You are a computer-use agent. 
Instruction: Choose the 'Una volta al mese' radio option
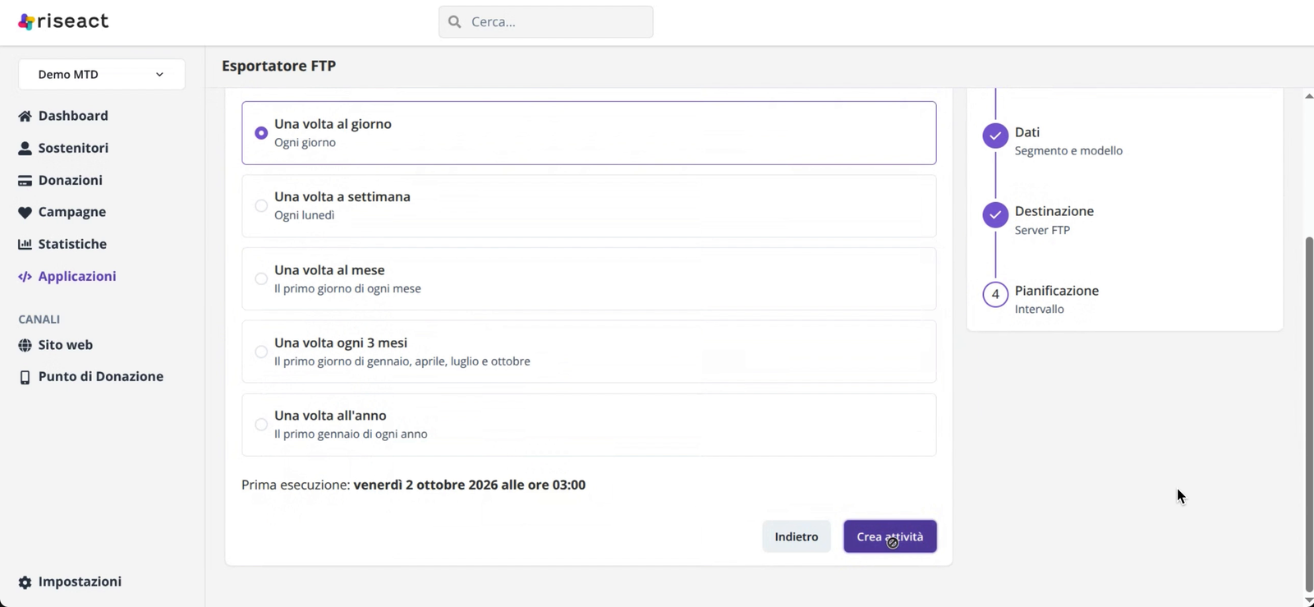tap(261, 278)
